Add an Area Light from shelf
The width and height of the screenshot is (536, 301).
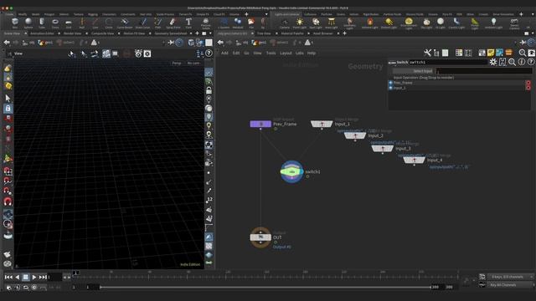(x=332, y=23)
